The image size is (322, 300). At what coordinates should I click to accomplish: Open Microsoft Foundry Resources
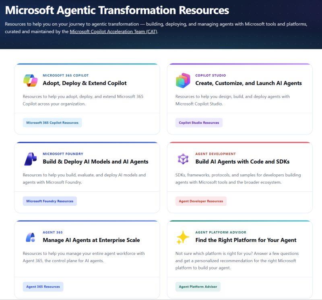[50, 201]
